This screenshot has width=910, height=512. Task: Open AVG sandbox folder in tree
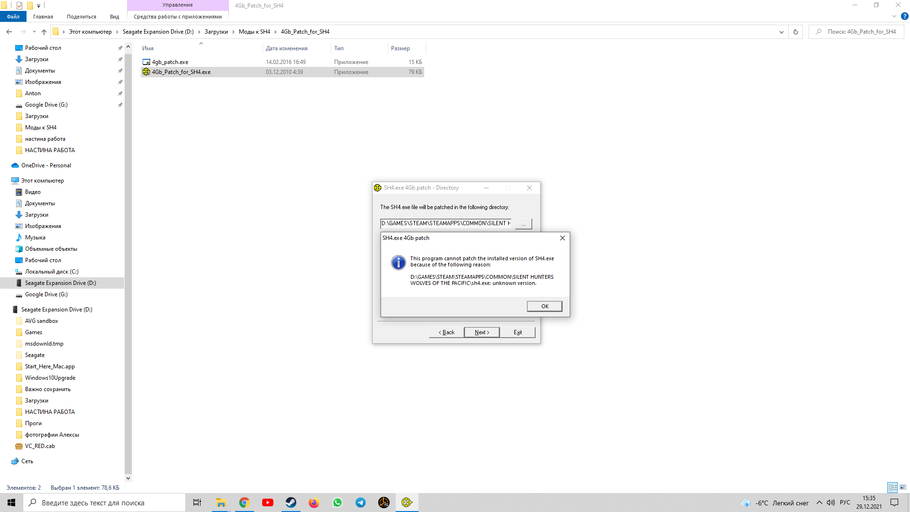41,321
